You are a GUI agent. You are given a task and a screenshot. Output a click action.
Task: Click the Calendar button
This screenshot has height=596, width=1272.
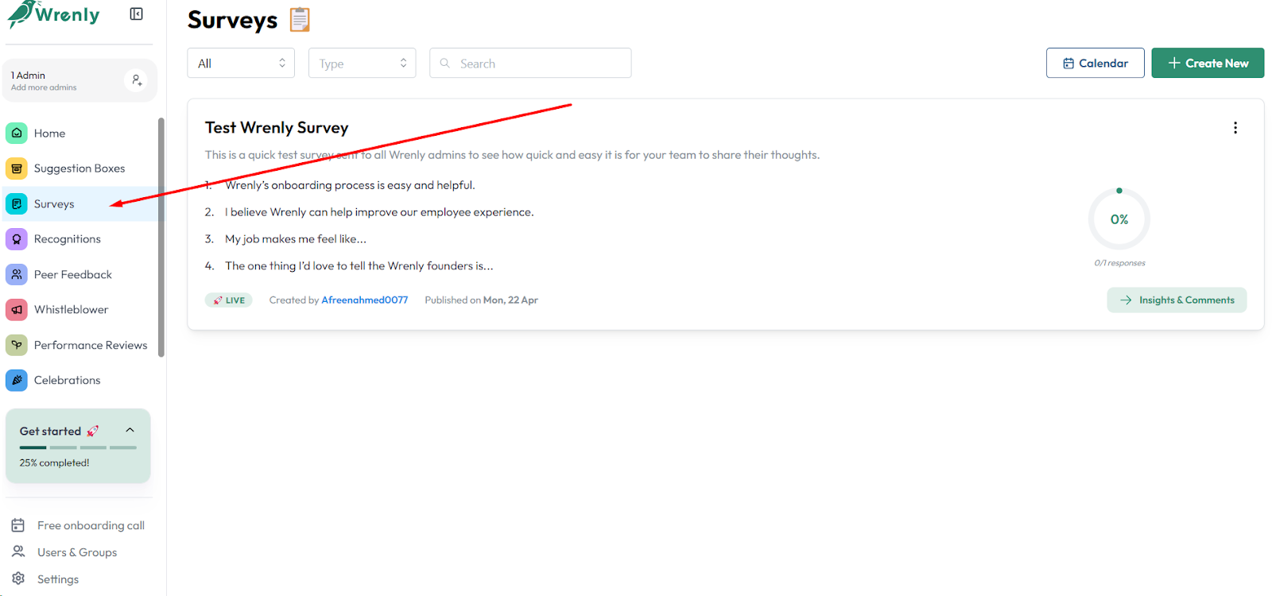tap(1095, 63)
